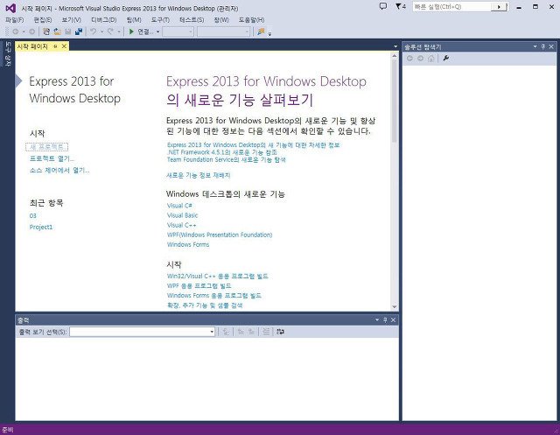Click the Save All toolbar icon

click(79, 32)
